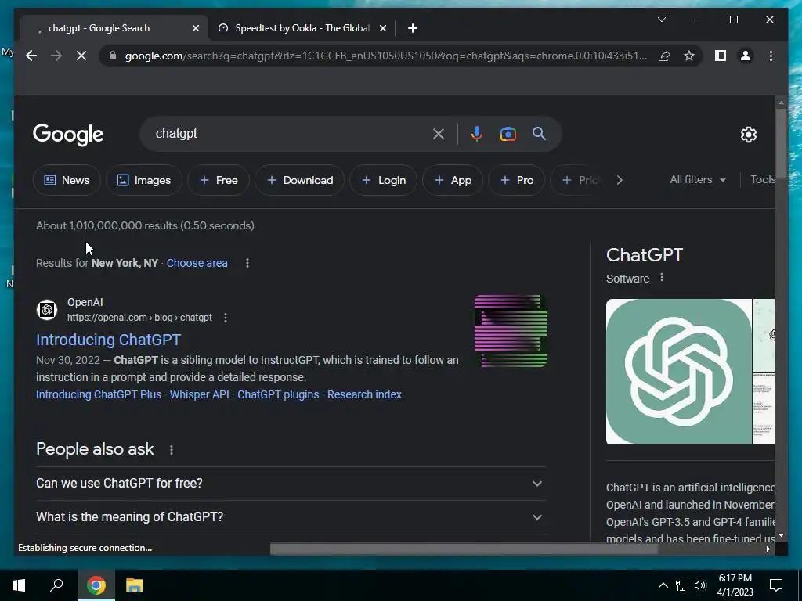Screen dimensions: 802x601
Task: Click the vertical page scrollbar thumb
Action: coord(781,143)
